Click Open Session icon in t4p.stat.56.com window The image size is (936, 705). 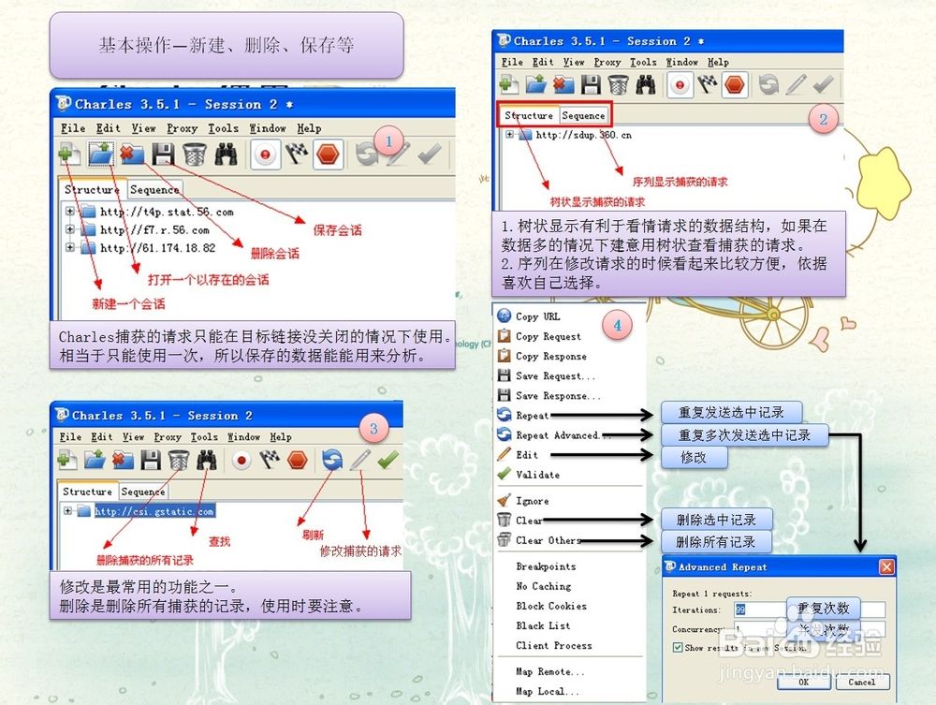101,154
